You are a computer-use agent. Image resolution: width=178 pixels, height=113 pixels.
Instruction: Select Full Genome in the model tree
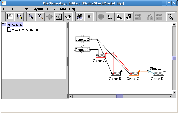(15, 25)
